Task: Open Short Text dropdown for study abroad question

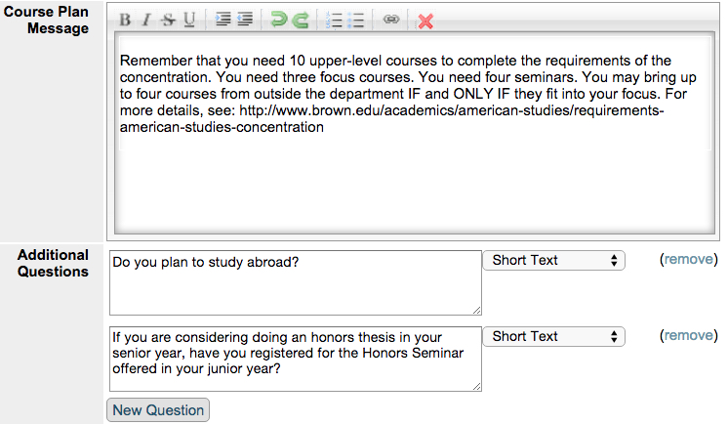Action: tap(554, 261)
